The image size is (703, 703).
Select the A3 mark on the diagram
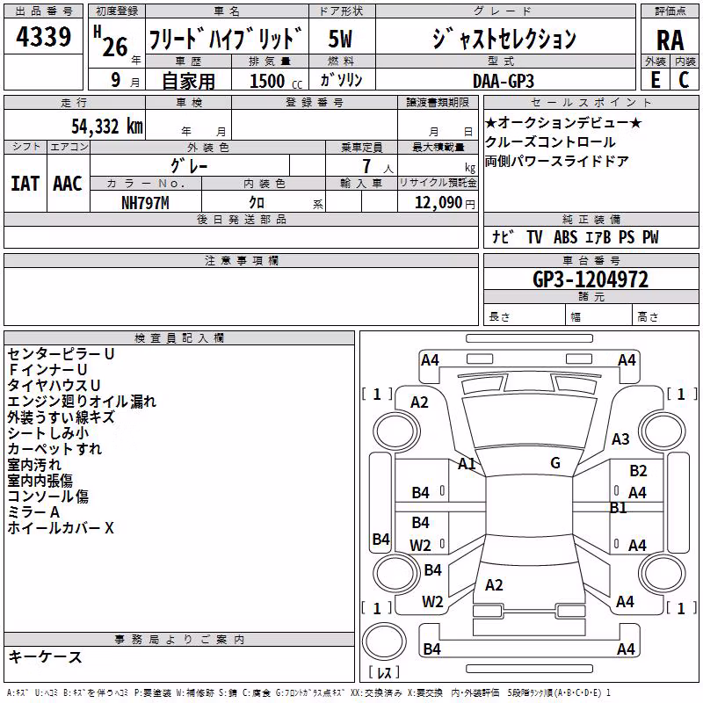(620, 438)
